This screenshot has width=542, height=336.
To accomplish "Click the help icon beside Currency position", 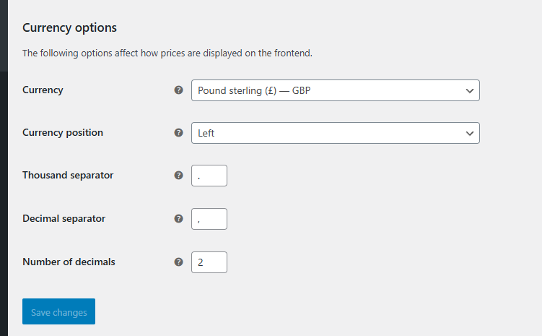I will coord(178,132).
